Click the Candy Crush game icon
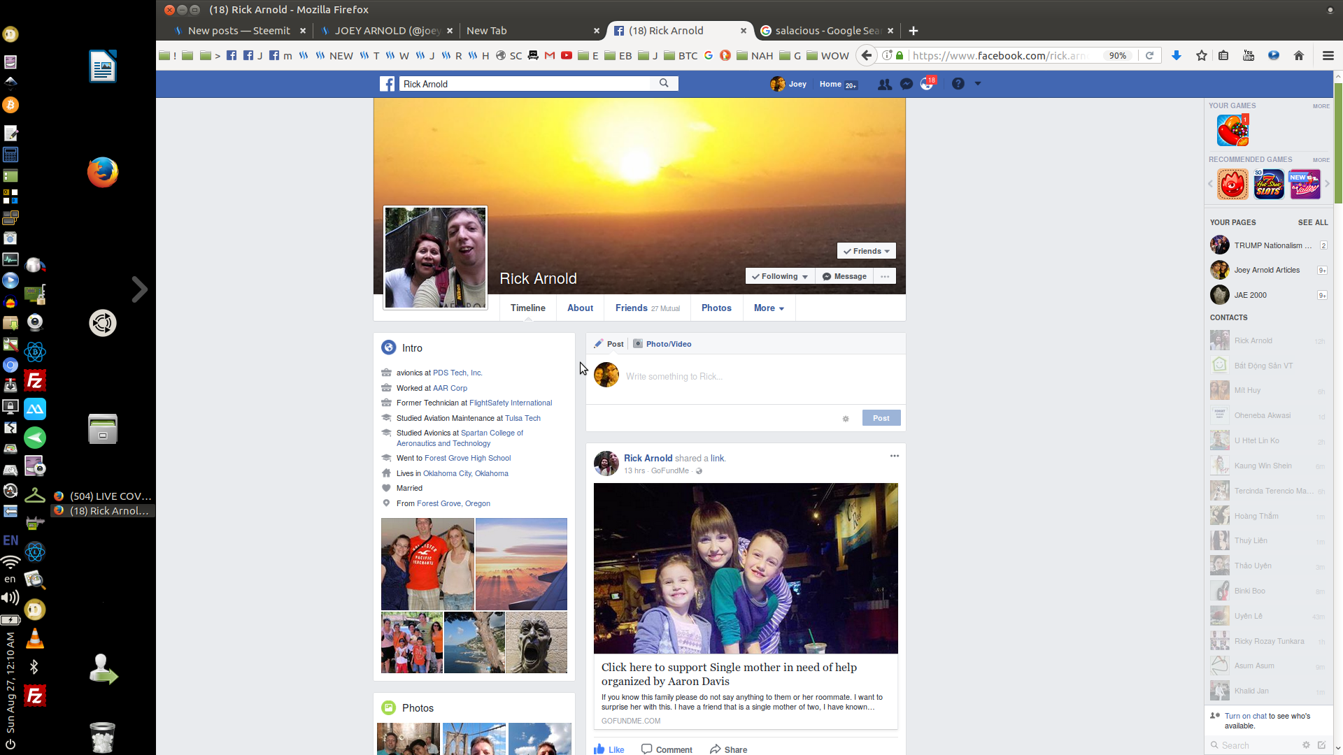The image size is (1343, 755). tap(1232, 131)
